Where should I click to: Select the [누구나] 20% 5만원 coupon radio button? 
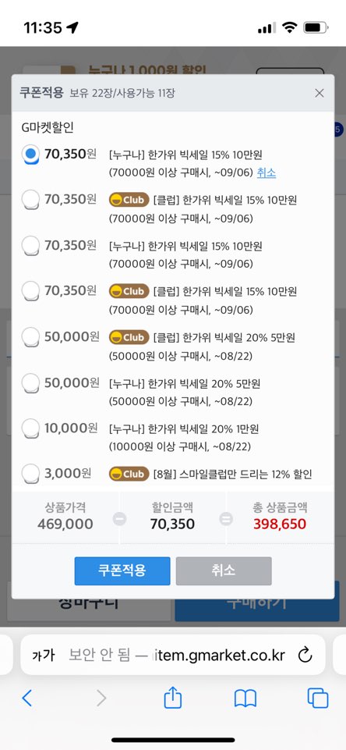30,383
